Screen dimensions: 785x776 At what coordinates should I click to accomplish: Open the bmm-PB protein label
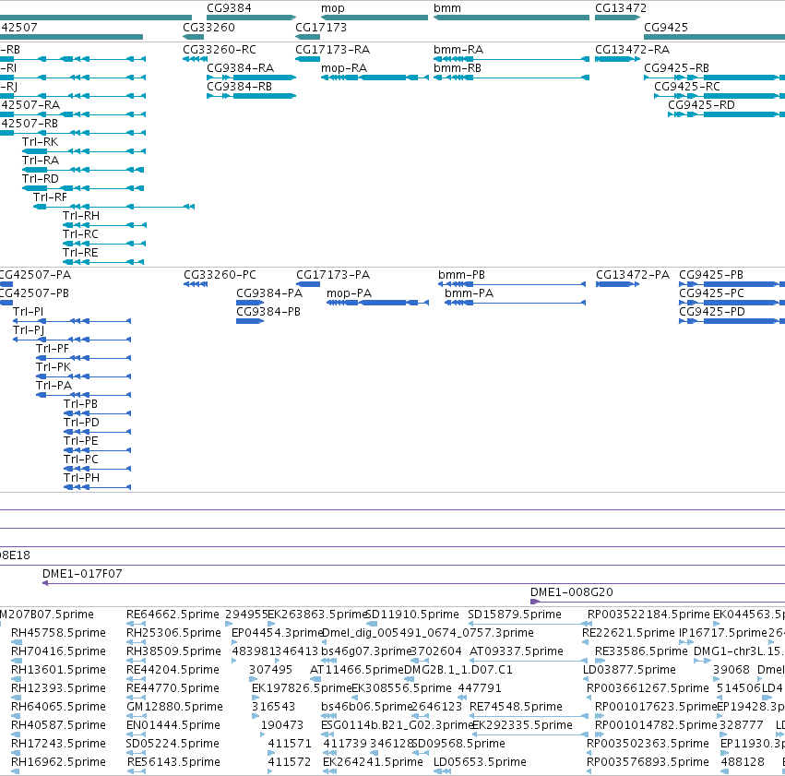click(x=461, y=275)
